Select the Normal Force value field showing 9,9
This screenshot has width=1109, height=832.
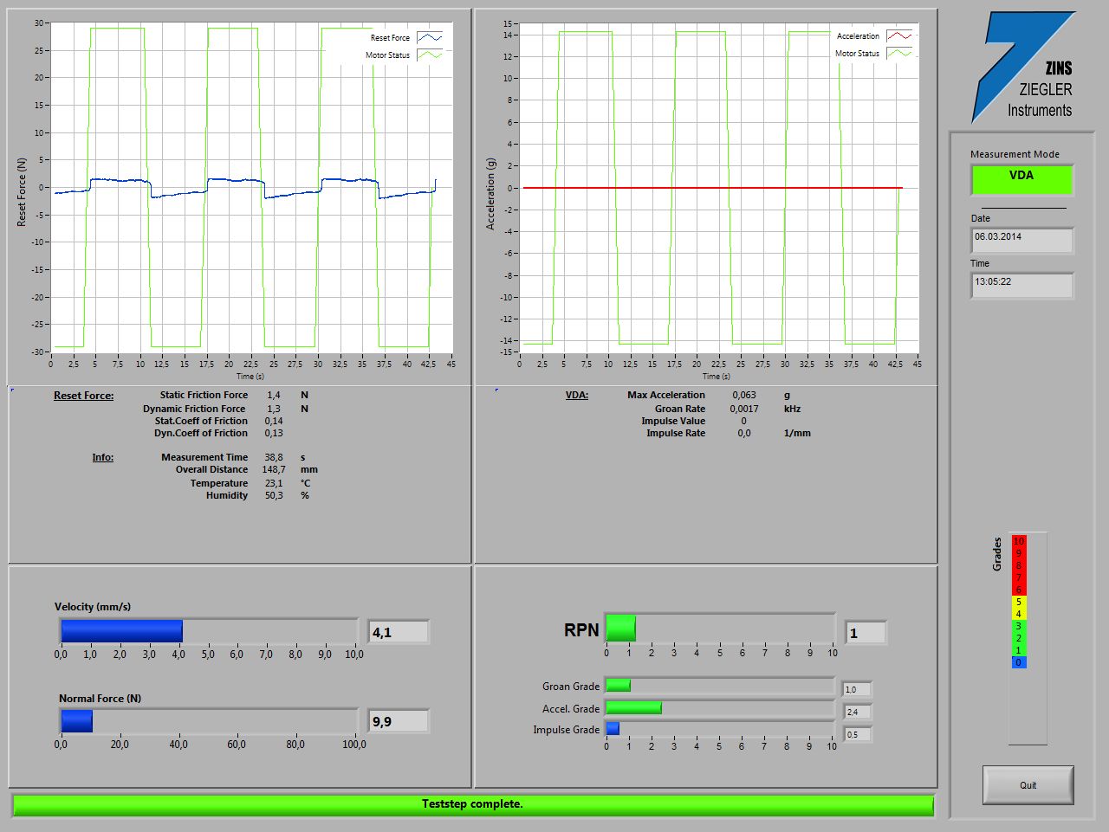coord(399,722)
